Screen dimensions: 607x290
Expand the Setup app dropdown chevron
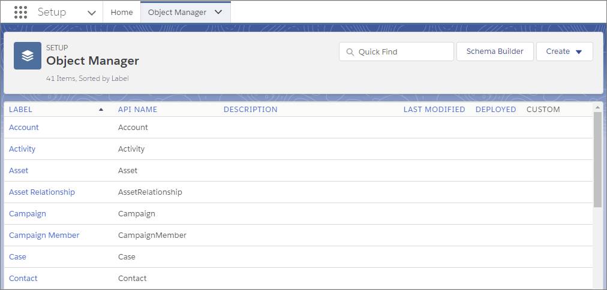[92, 13]
